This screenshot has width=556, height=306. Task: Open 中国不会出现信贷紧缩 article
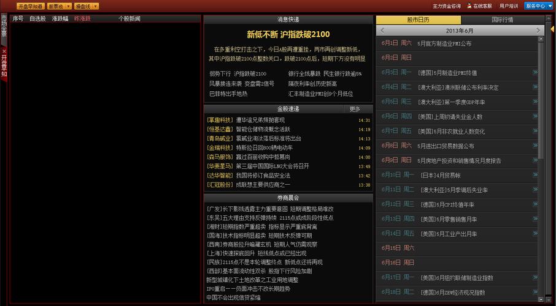[234, 297]
